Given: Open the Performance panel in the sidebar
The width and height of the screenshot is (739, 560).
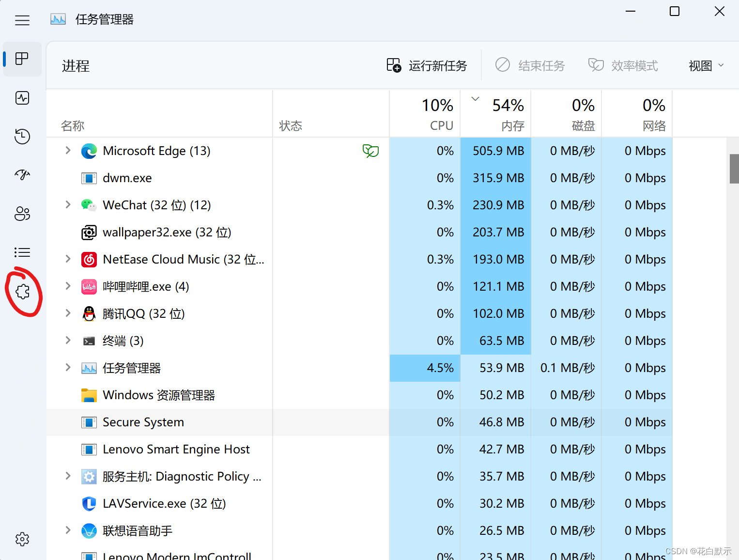Looking at the screenshot, I should (x=22, y=98).
